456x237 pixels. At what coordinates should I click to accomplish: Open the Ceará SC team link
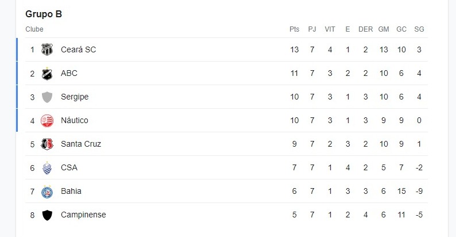[78, 49]
